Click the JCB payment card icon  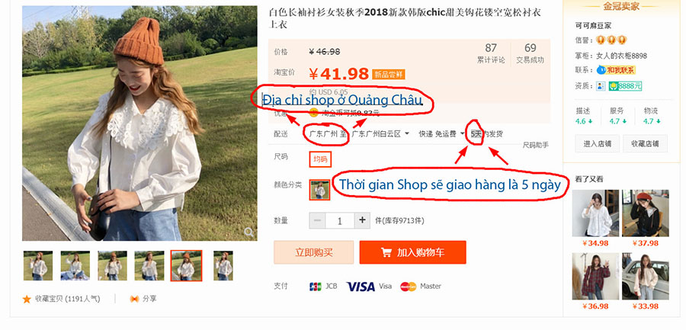click(x=315, y=287)
